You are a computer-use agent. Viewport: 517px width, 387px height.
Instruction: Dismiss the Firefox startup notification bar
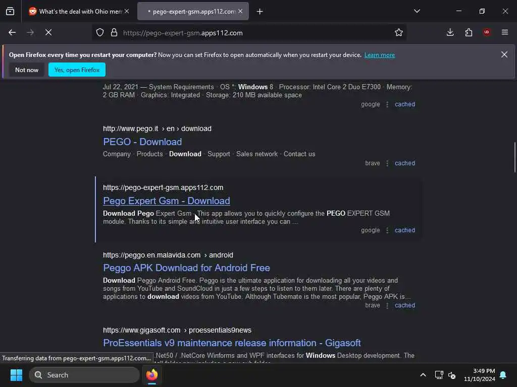(x=504, y=54)
